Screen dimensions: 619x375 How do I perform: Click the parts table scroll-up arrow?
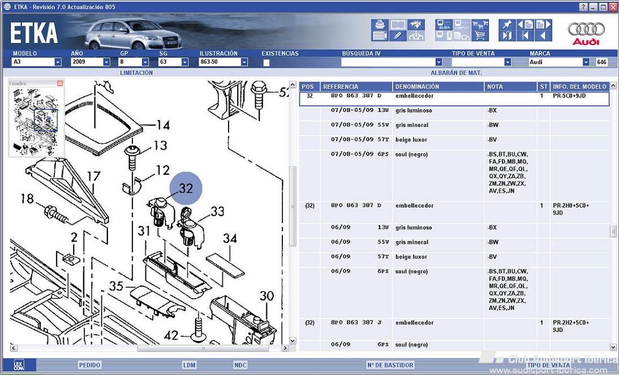pos(613,85)
